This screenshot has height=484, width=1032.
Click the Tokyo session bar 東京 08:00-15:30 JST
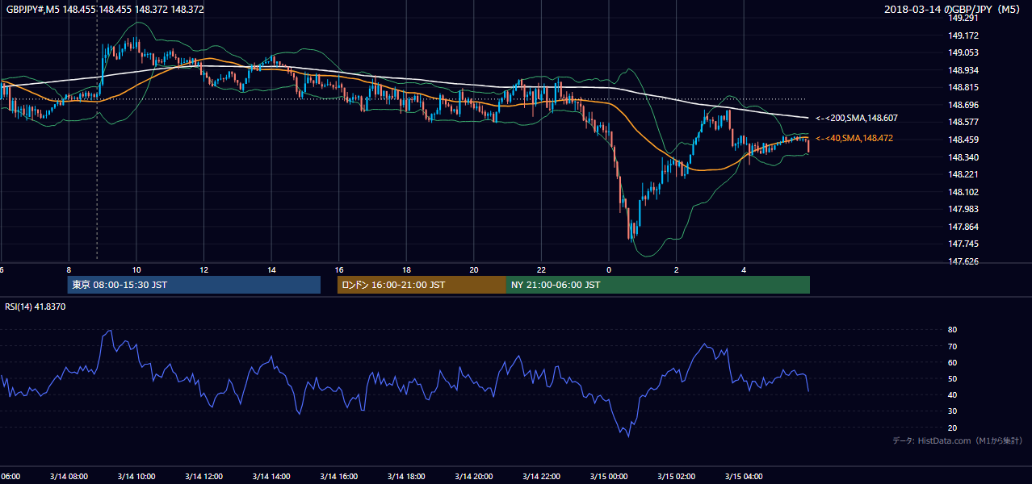point(194,285)
